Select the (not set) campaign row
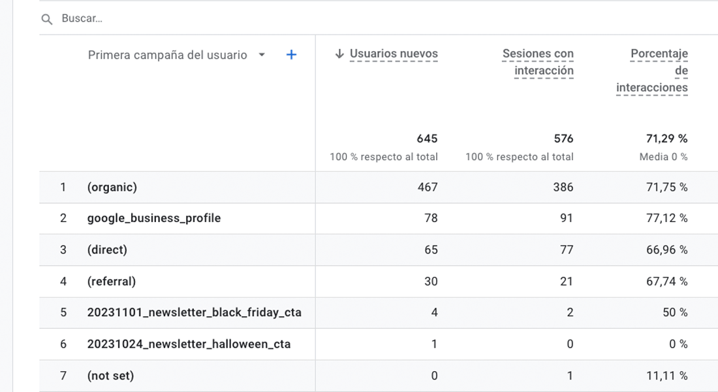Viewport: 718px width, 392px height. (110, 376)
